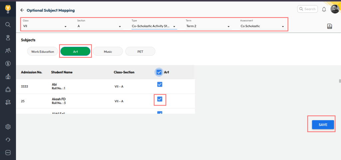Open the user profile avatar
This screenshot has width=341, height=160.
[x=335, y=9]
